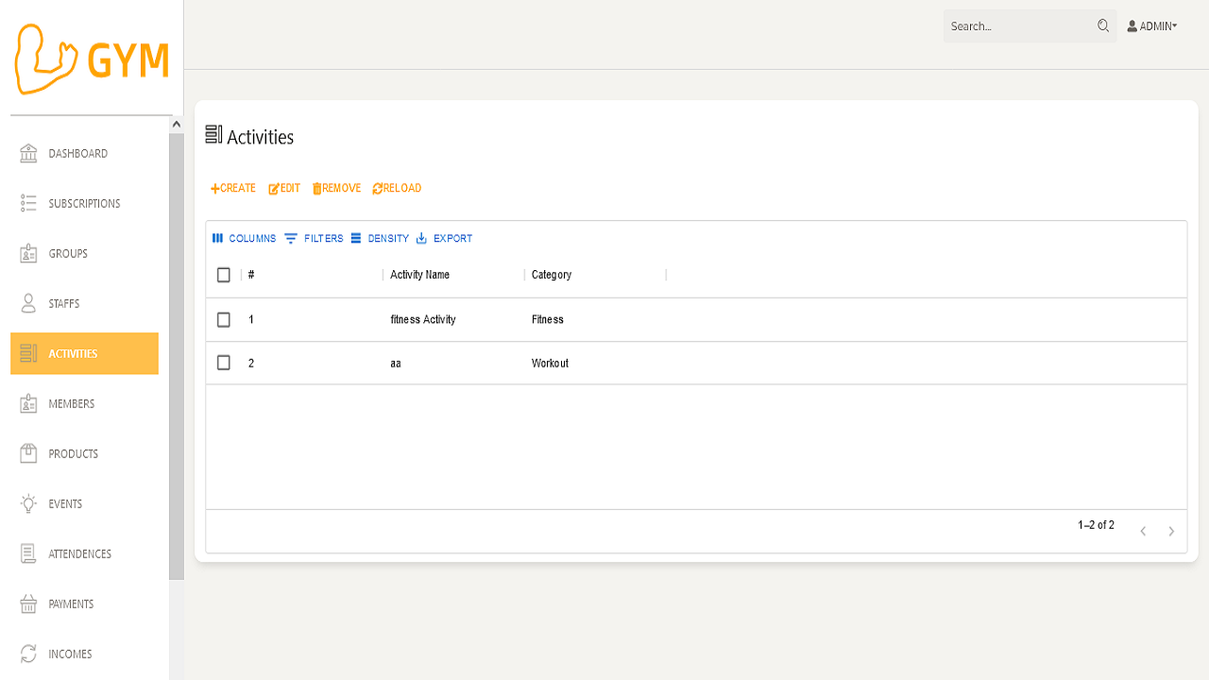The width and height of the screenshot is (1209, 680).
Task: Open the ADMIN account dropdown
Action: (x=1151, y=25)
